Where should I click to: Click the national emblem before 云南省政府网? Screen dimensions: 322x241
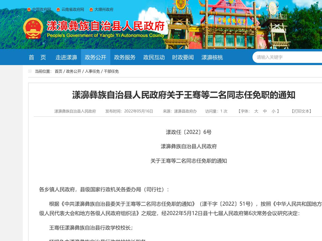(x=58, y=10)
